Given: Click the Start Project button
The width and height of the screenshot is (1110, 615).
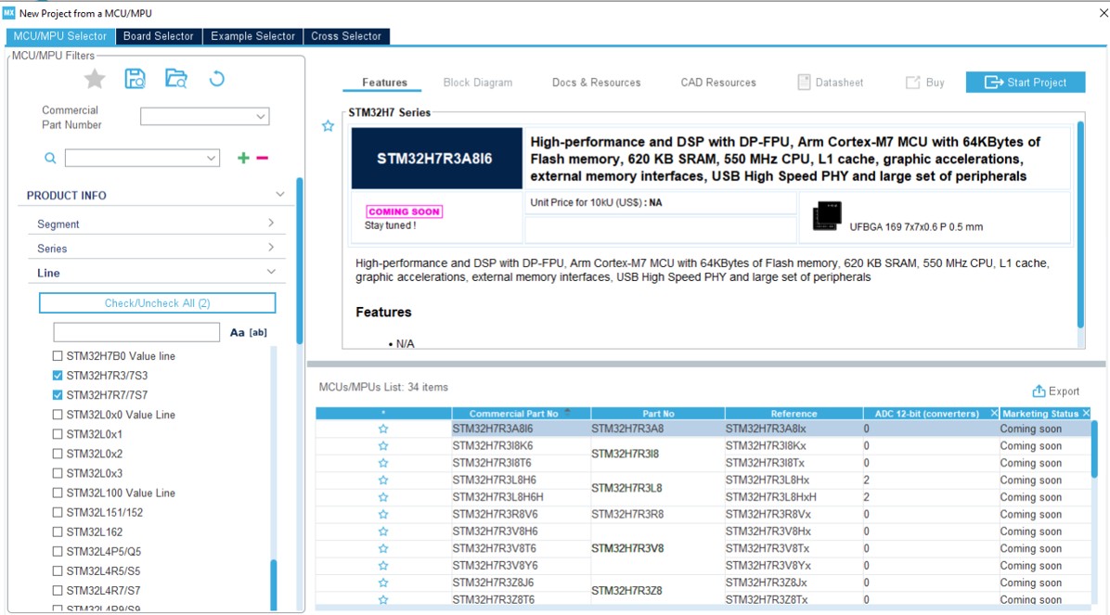Looking at the screenshot, I should [x=1026, y=83].
